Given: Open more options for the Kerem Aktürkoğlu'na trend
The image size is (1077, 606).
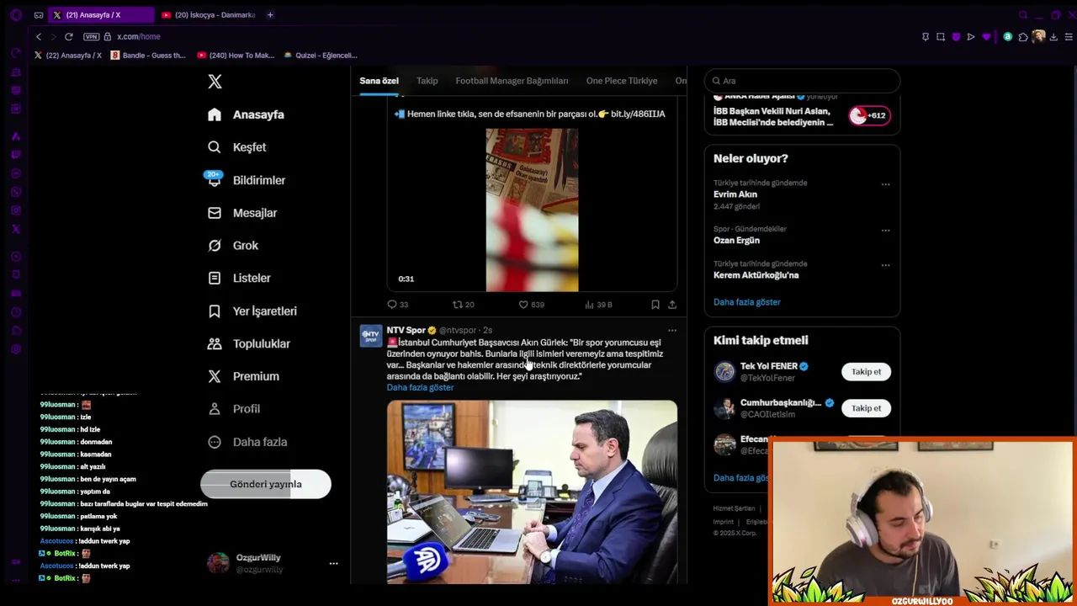Looking at the screenshot, I should tap(885, 265).
